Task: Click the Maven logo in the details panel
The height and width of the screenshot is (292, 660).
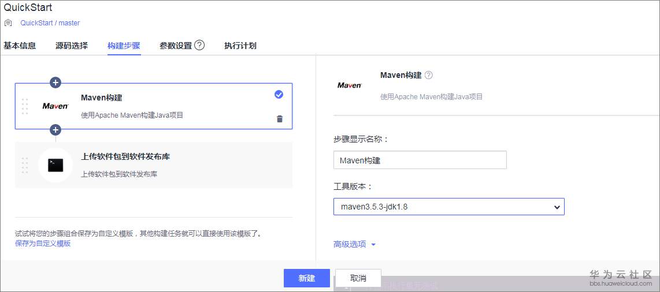Action: point(350,85)
